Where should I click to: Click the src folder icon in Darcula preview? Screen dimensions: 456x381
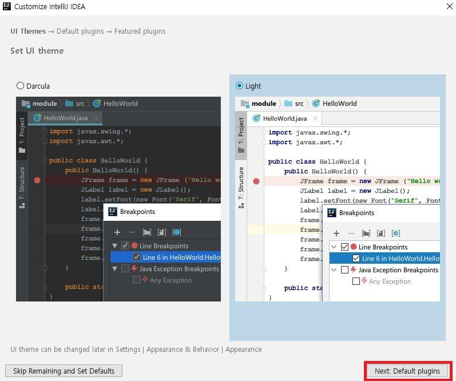coord(69,104)
